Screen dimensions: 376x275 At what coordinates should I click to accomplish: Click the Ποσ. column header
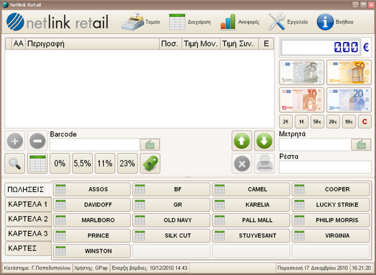170,44
